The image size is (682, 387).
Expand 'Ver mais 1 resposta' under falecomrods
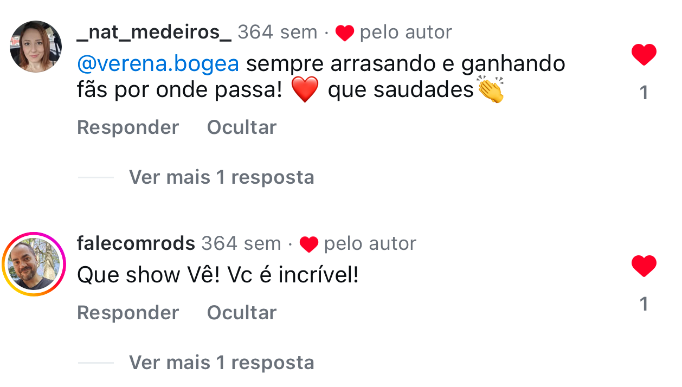(x=221, y=363)
